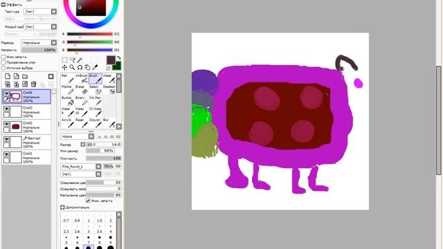Click the Слой4 layer thumbnail
443x249 pixels.
16,97
